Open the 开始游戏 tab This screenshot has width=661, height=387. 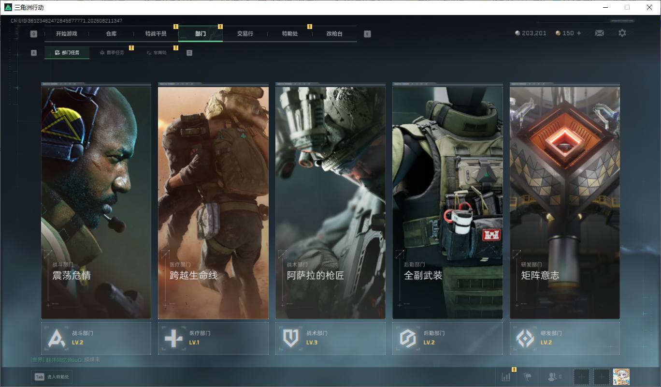(x=66, y=34)
